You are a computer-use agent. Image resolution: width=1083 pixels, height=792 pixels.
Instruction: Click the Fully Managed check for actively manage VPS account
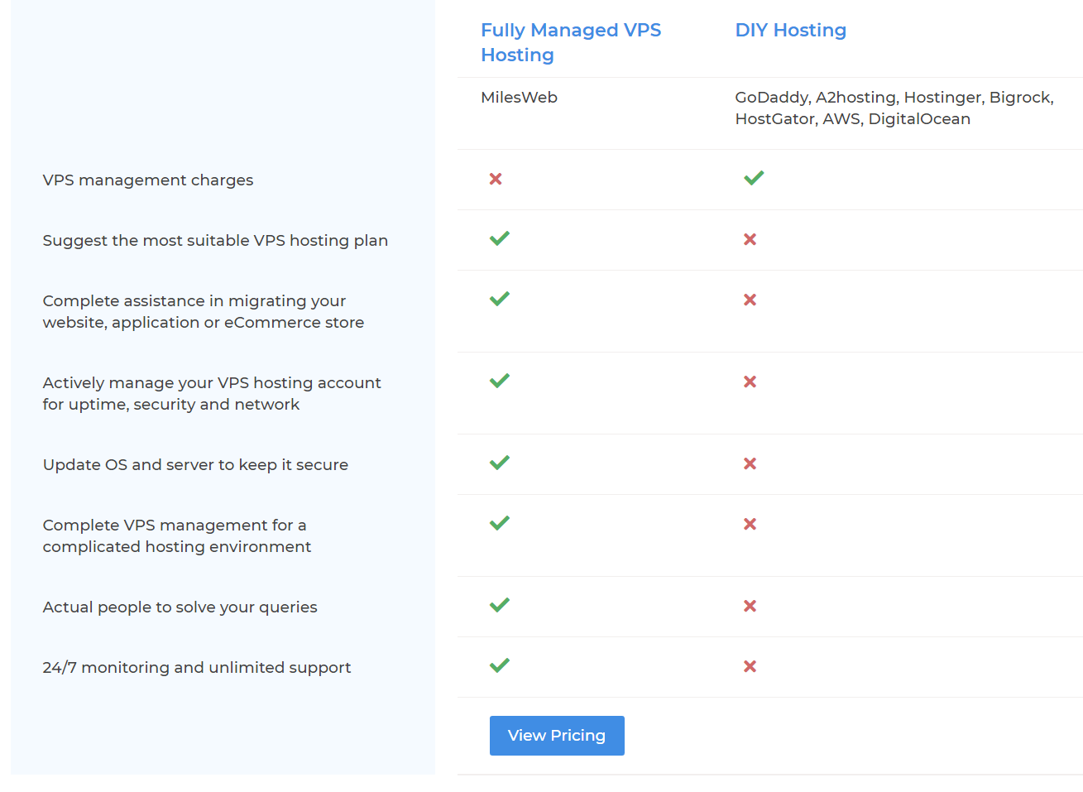[x=500, y=381]
